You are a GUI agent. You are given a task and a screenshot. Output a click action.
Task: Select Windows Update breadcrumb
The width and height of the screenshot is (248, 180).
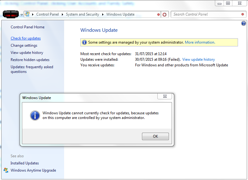pyautogui.click(x=120, y=14)
